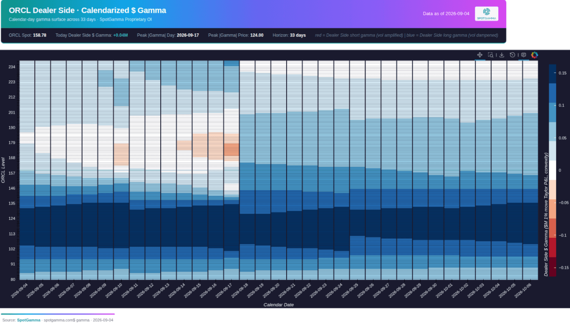Click the dark red colorbar segment at bottom
The image size is (570, 327).
552,267
